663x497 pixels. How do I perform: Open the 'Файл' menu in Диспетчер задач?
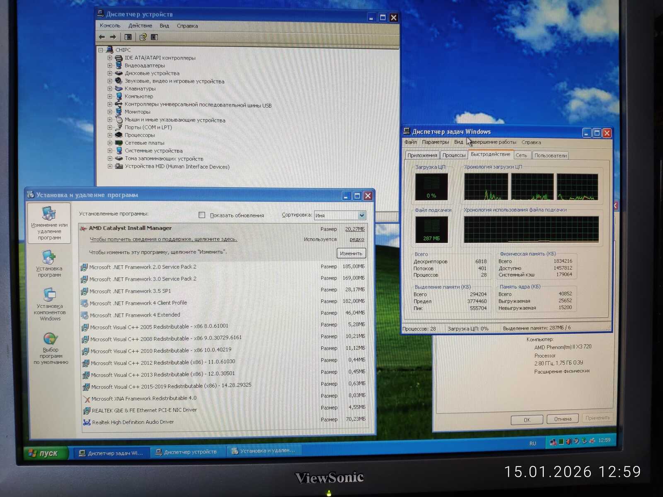point(411,142)
